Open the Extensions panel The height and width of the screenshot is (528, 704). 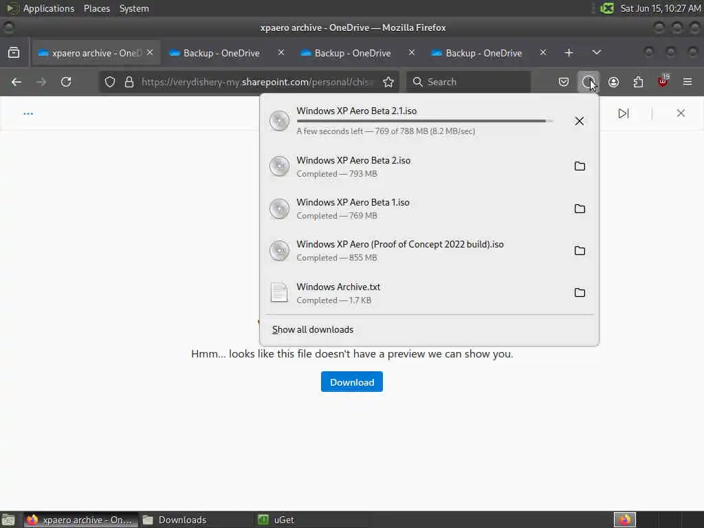[638, 82]
